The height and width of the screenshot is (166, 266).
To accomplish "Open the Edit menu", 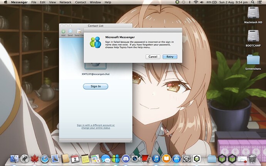I will tap(42, 2).
